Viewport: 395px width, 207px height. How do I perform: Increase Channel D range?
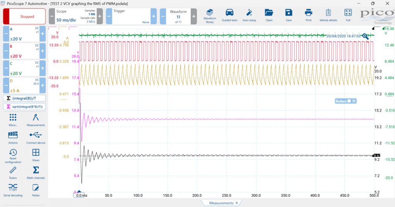tap(42, 85)
